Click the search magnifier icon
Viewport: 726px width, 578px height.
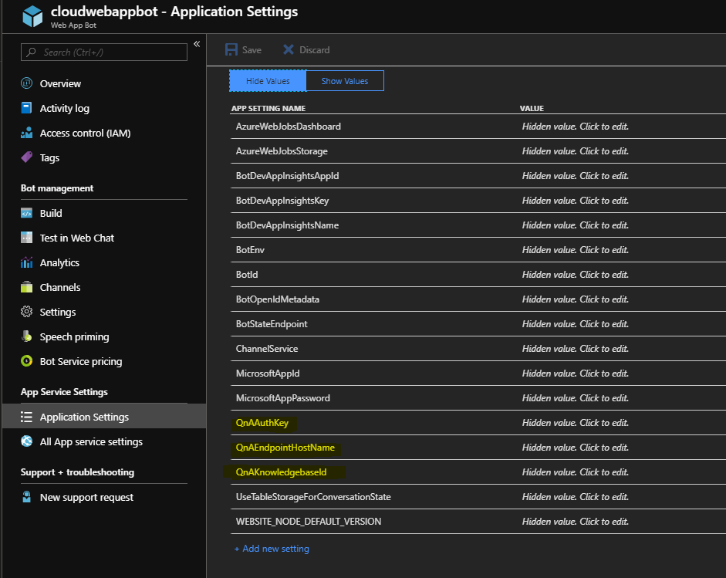click(31, 52)
